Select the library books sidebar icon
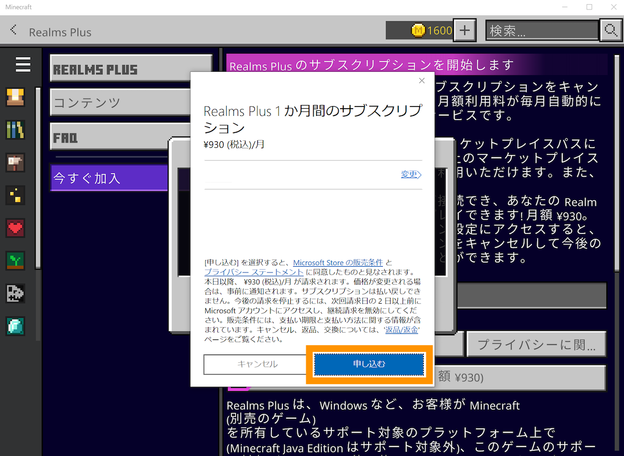The image size is (624, 456). tap(15, 129)
